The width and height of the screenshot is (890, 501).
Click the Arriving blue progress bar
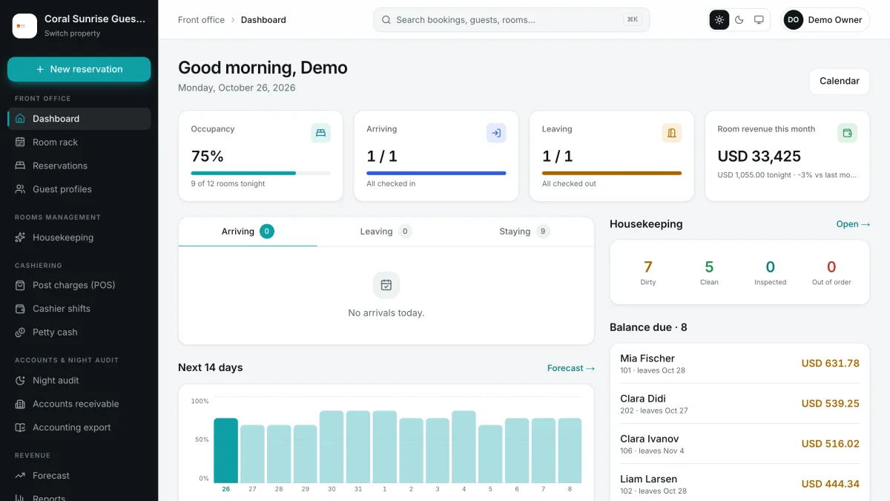(x=436, y=173)
